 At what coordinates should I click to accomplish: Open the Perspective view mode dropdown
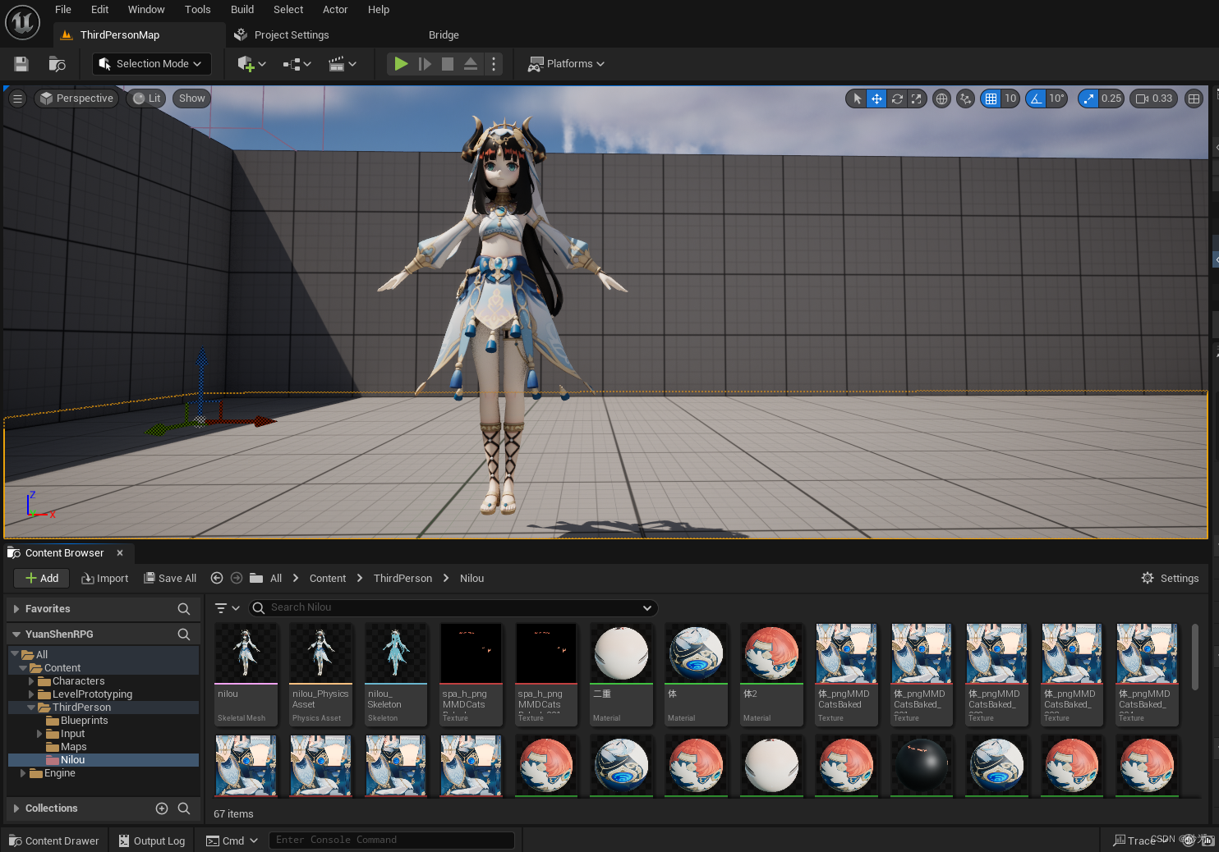click(76, 98)
